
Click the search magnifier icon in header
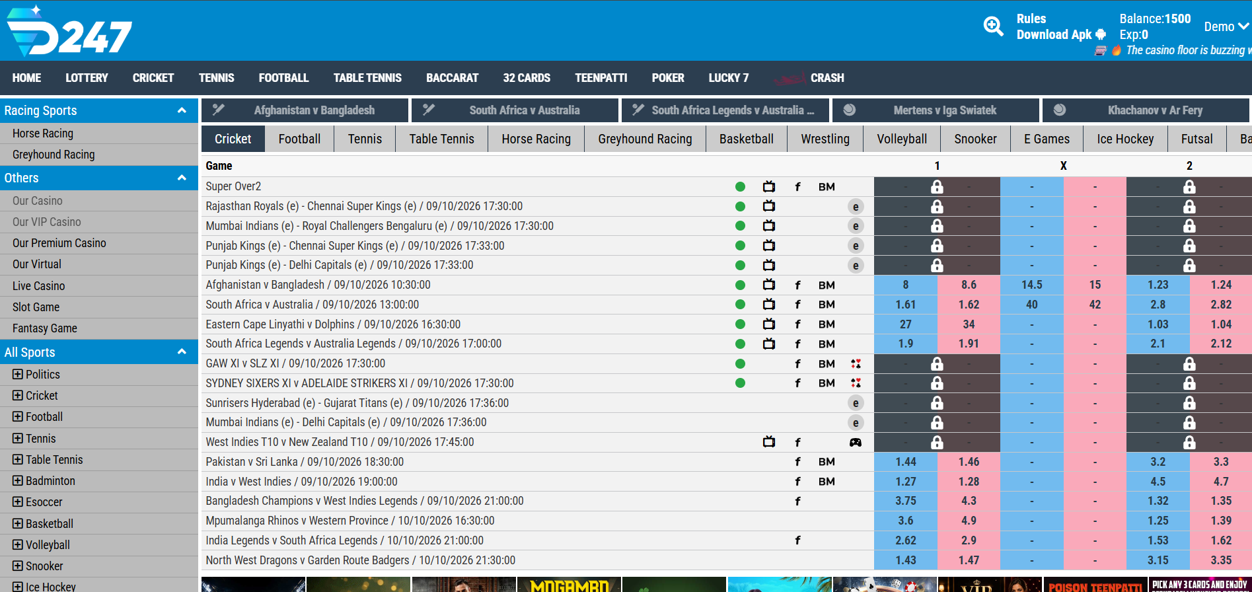tap(993, 26)
